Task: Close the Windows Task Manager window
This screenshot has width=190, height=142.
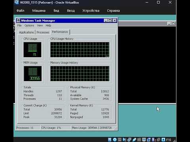Action: click(115, 21)
